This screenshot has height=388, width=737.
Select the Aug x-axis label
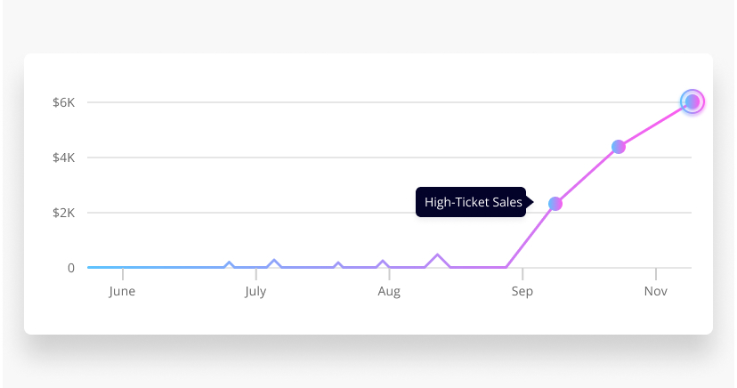(389, 291)
